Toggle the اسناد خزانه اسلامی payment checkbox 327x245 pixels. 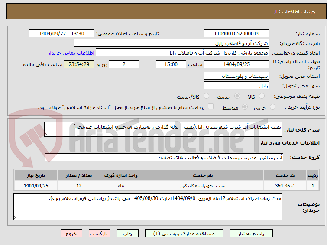coord(210,106)
